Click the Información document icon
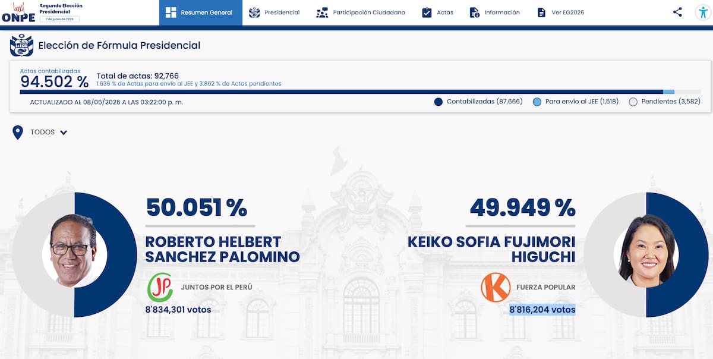Viewport: 713px width, 359px height. (474, 12)
